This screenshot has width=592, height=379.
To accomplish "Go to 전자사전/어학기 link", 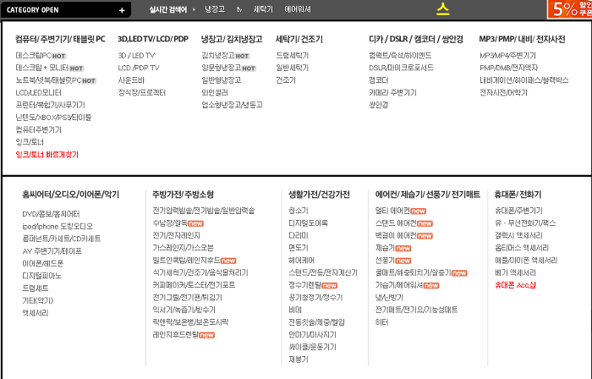I will click(503, 93).
